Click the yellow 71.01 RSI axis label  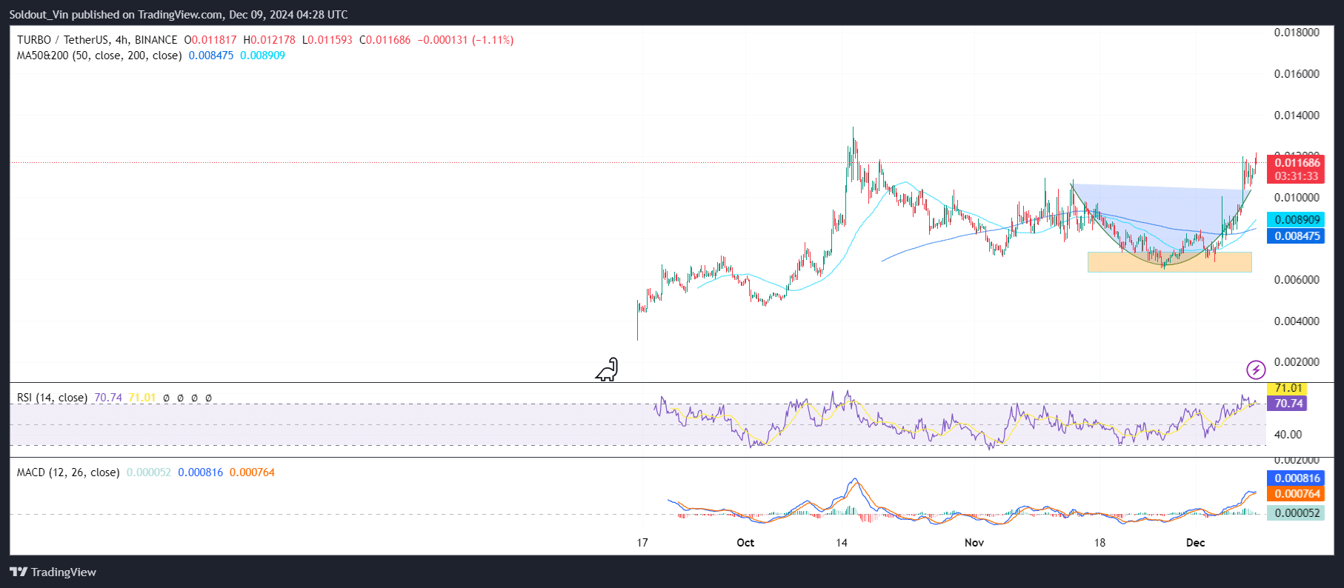pos(1287,388)
